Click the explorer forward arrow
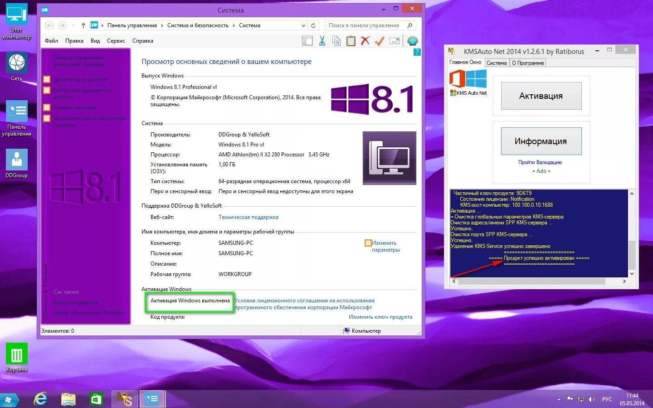The width and height of the screenshot is (653, 408). point(63,25)
